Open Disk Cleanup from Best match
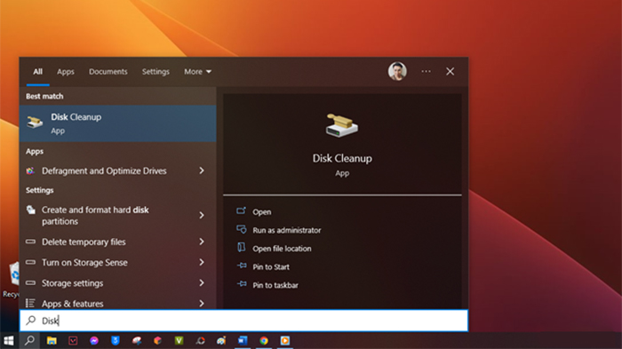This screenshot has width=622, height=349. (117, 123)
